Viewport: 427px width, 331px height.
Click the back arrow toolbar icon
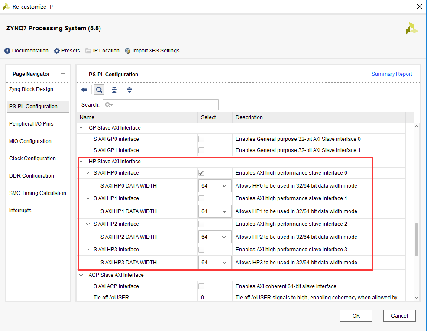pyautogui.click(x=84, y=90)
